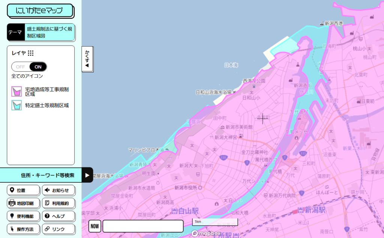Switch all icons toggle to OFF
Viewport: 384px width, 238px height.
20,67
